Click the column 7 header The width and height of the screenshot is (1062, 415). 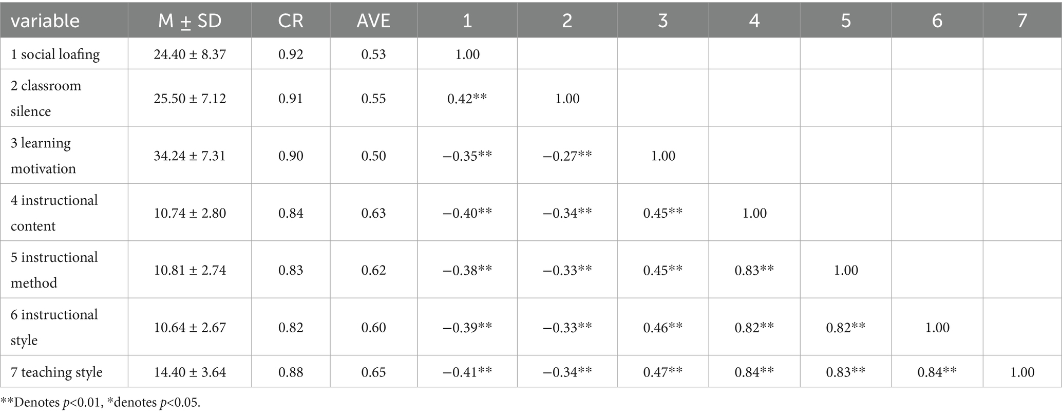(x=1022, y=21)
